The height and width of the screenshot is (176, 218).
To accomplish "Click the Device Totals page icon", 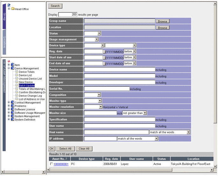I will point(17,72).
